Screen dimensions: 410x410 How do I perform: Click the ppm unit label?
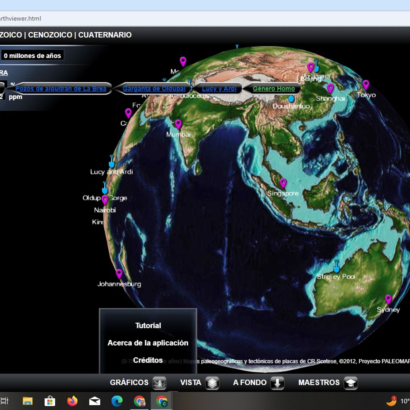pos(16,97)
